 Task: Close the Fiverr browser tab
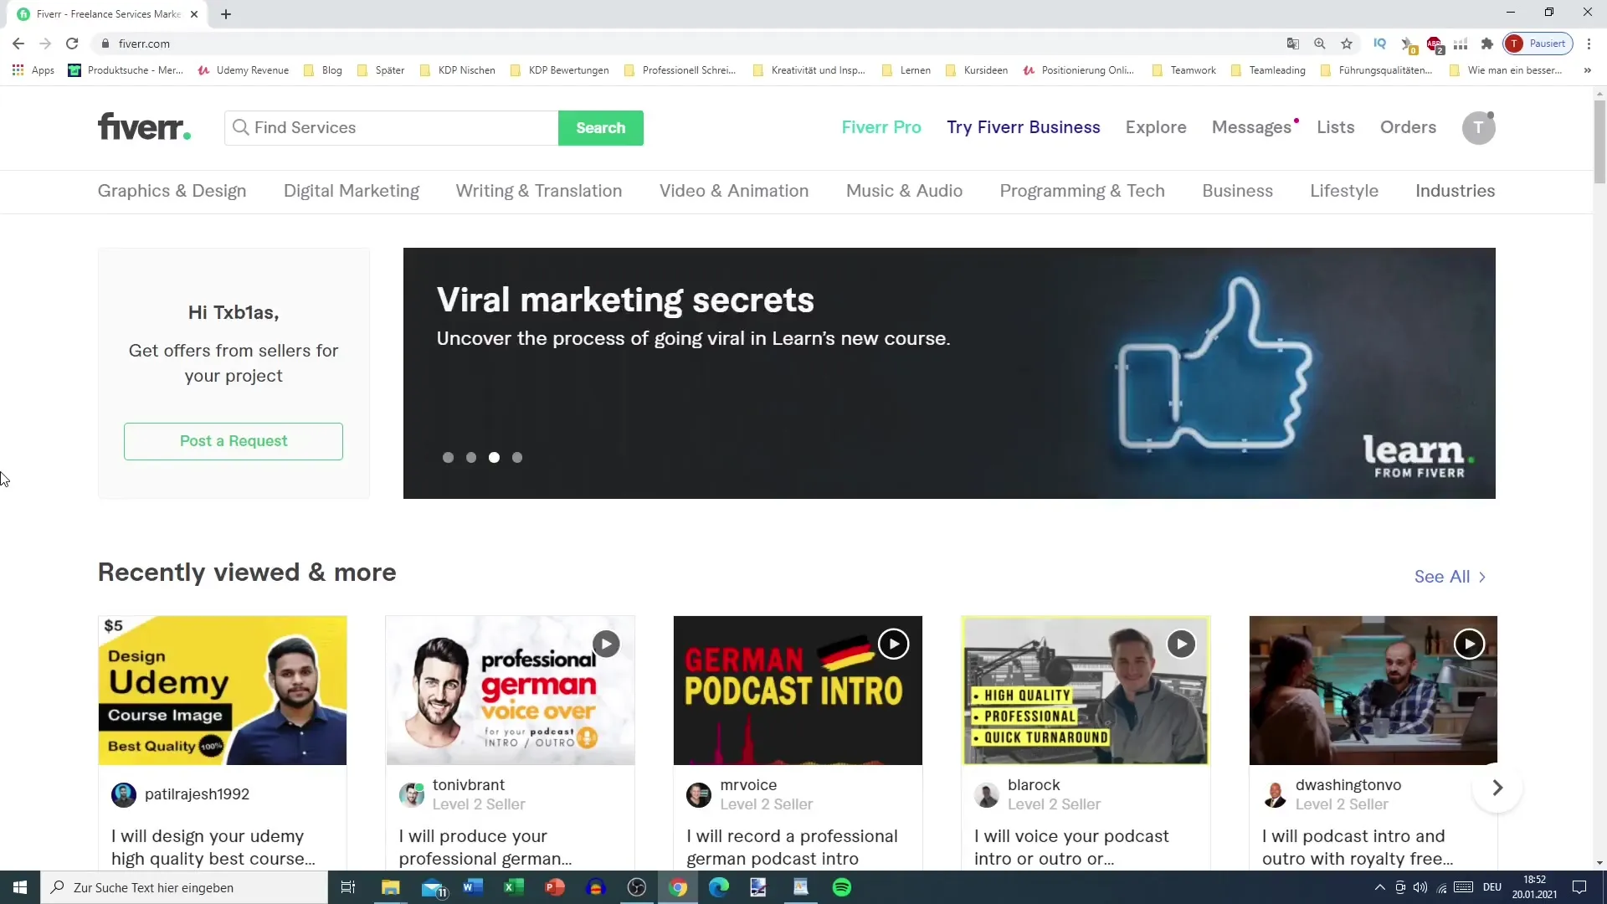(194, 14)
